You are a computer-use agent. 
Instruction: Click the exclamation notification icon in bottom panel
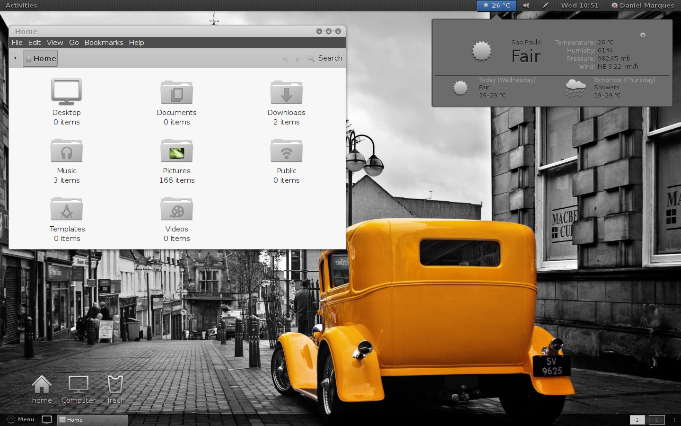[674, 420]
